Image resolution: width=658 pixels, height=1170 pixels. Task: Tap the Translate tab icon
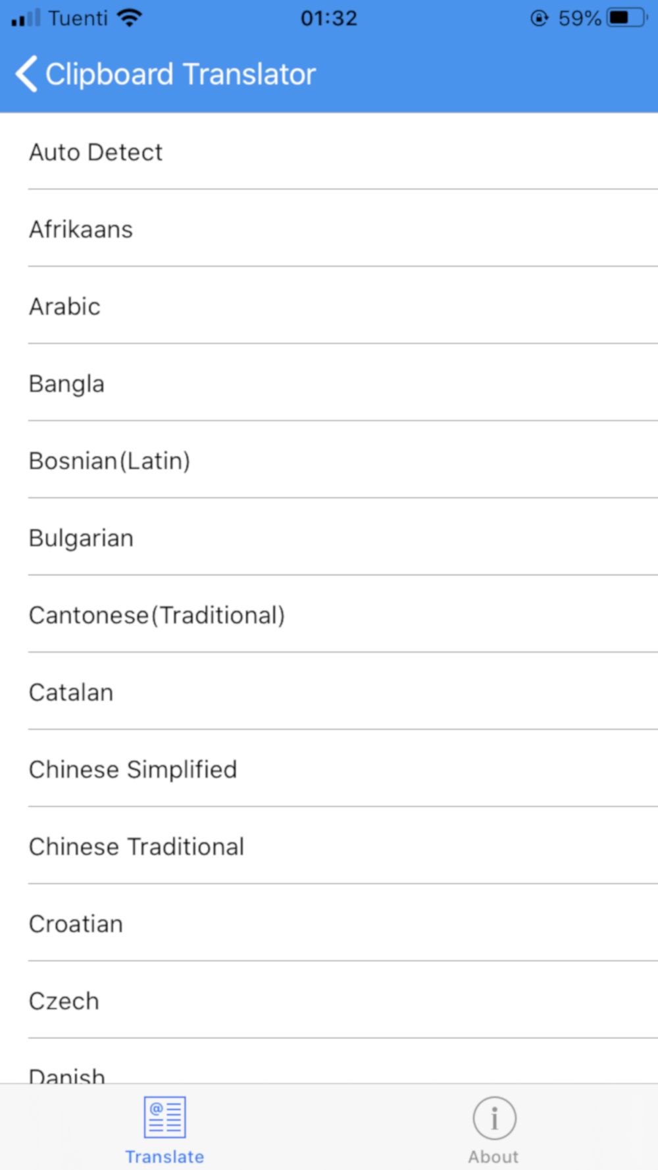coord(164,1117)
